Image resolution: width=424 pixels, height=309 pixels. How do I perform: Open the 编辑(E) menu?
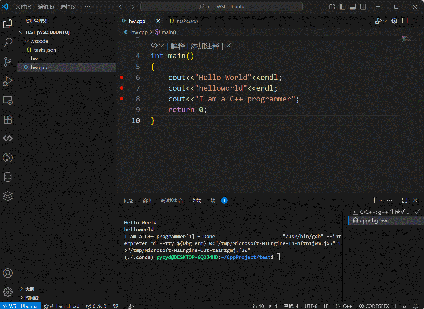tap(46, 7)
